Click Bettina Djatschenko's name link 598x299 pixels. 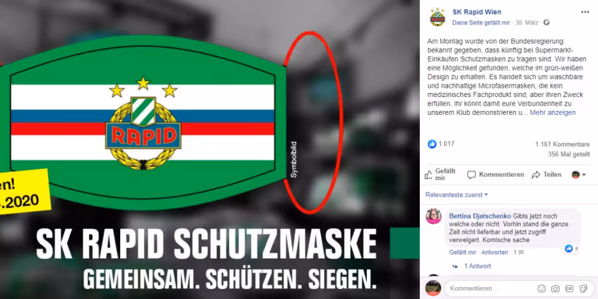(480, 216)
